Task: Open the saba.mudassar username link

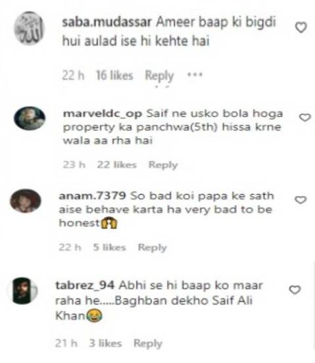Action: point(107,22)
